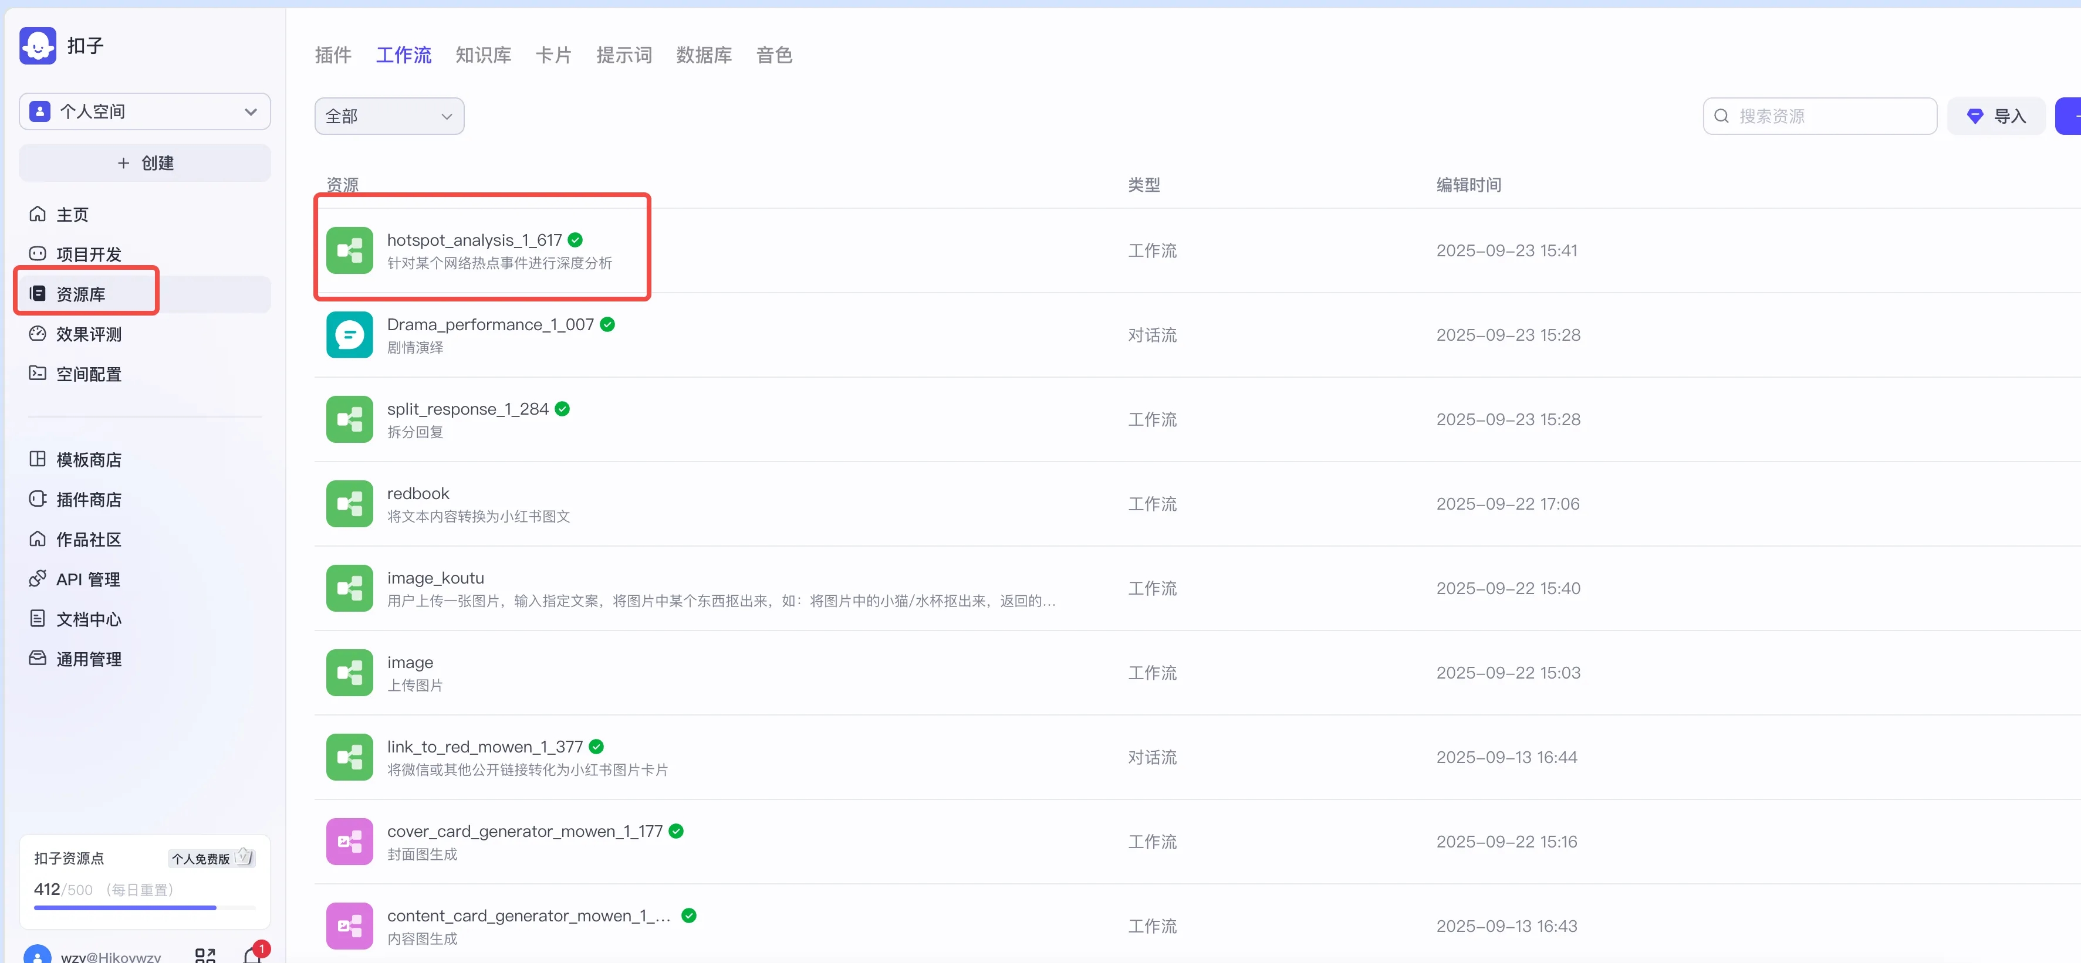This screenshot has height=963, width=2081.
Task: Open 效果评测 evaluation page
Action: click(87, 334)
